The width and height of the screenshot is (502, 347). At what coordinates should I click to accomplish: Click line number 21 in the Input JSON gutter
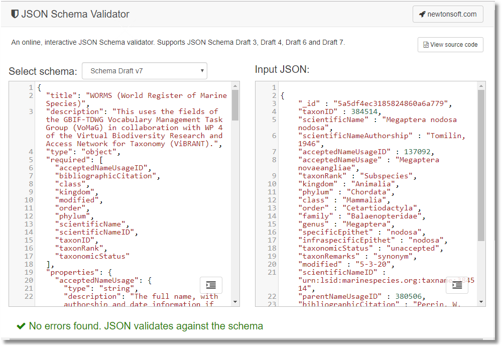tap(272, 272)
